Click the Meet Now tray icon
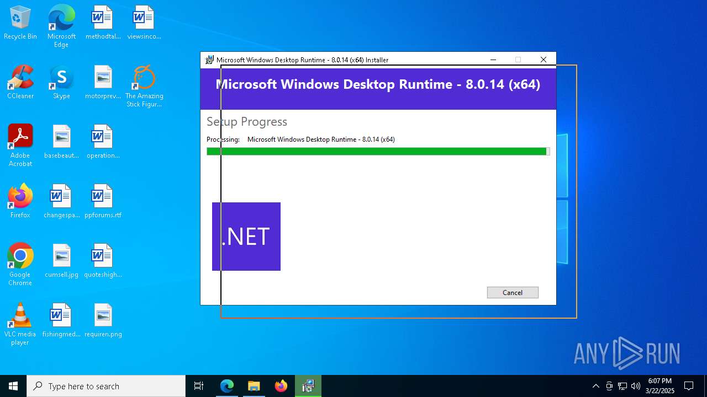Screen dimensions: 707x397 coord(609,386)
